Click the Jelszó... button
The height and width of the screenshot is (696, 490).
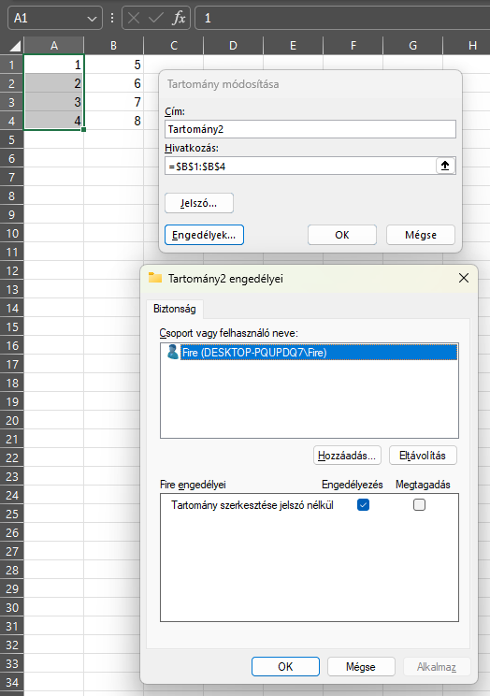[199, 203]
